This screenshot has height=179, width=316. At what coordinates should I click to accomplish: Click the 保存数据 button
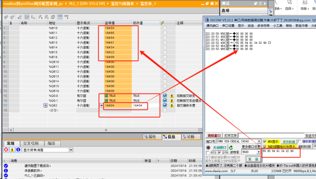pyautogui.click(x=289, y=142)
